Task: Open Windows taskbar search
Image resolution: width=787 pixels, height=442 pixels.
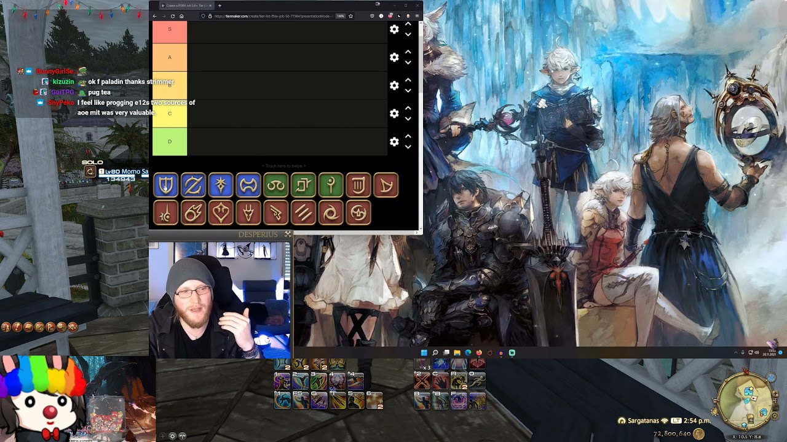Action: (x=435, y=352)
